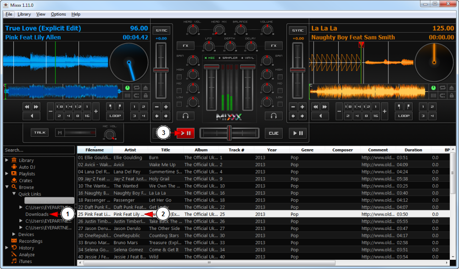This screenshot has height=269, width=459.
Task: Expand the Playlists tree node
Action: pos(7,174)
